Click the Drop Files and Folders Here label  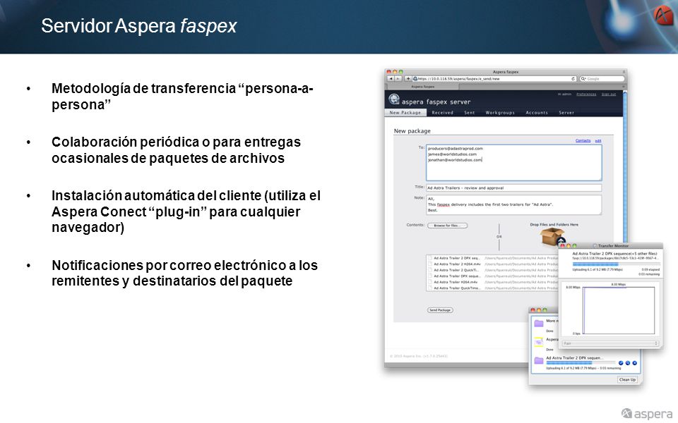554,224
